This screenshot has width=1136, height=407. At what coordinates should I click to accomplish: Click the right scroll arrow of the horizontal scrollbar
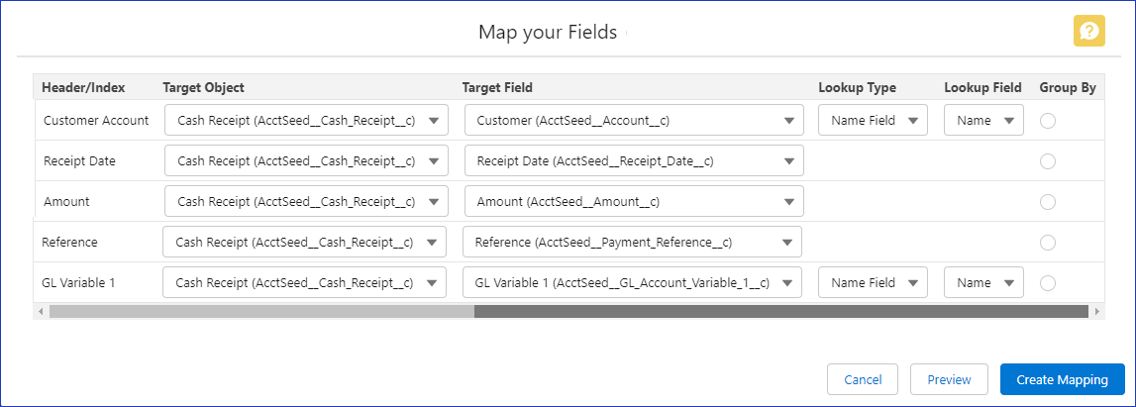click(x=1096, y=311)
